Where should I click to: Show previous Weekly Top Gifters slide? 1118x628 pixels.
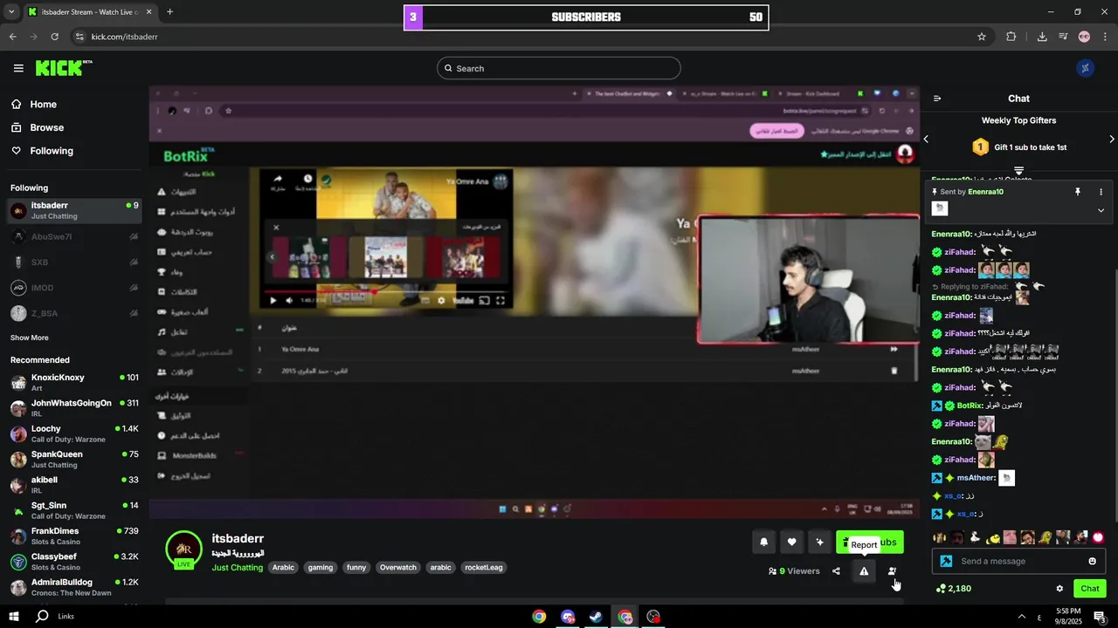pos(926,139)
